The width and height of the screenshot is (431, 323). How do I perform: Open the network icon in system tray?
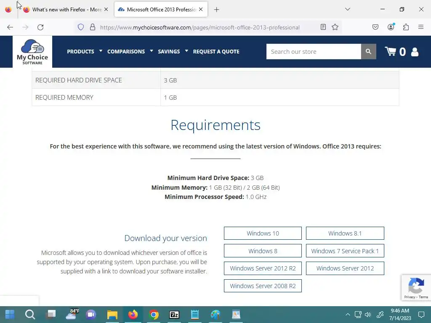[358, 315]
